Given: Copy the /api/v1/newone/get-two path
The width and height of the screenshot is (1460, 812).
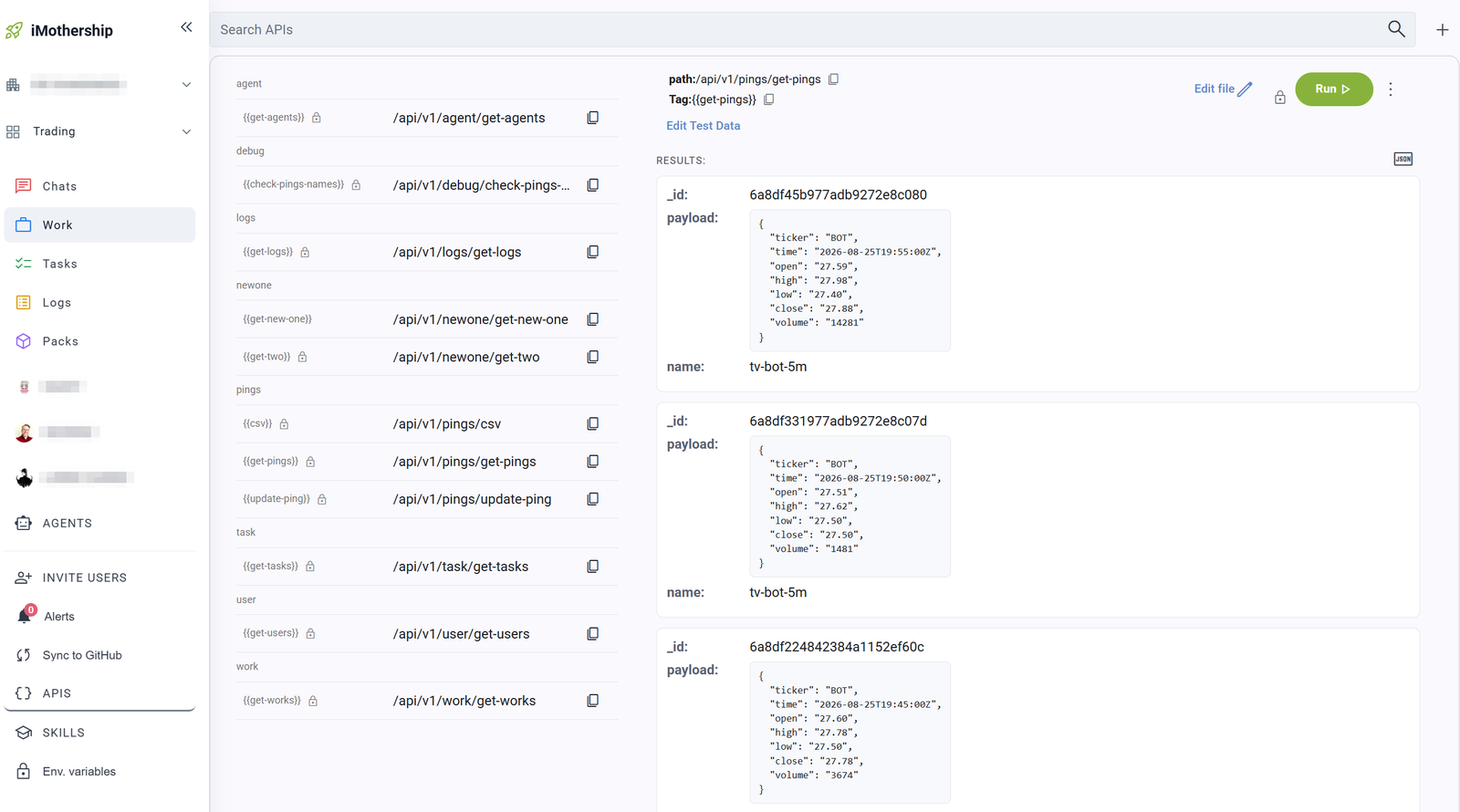Looking at the screenshot, I should point(593,357).
